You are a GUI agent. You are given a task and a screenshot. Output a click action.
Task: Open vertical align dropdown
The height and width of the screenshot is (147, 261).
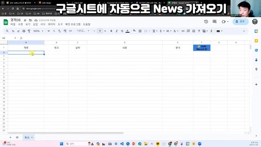[x=162, y=31]
